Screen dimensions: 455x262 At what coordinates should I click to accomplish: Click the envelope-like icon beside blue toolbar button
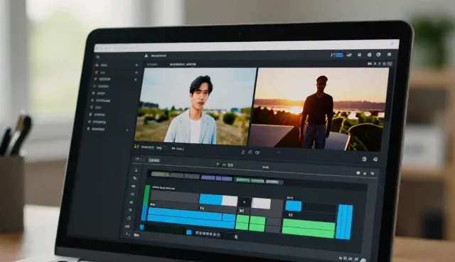(x=349, y=54)
